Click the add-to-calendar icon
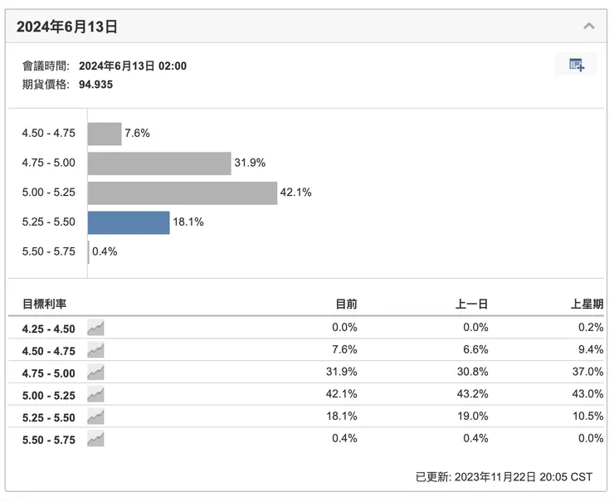Image resolution: width=614 pixels, height=502 pixels. pos(577,65)
